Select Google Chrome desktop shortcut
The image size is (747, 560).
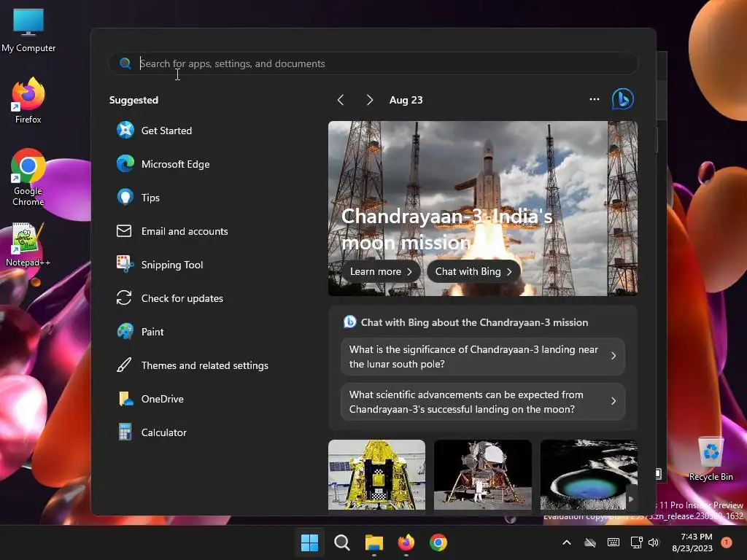tap(28, 177)
